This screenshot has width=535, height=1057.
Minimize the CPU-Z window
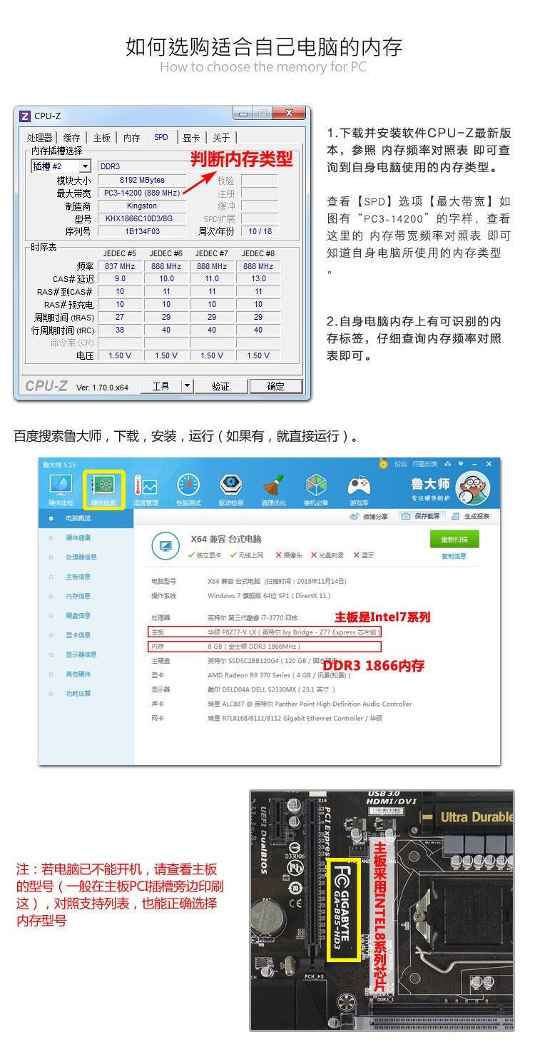point(243,114)
